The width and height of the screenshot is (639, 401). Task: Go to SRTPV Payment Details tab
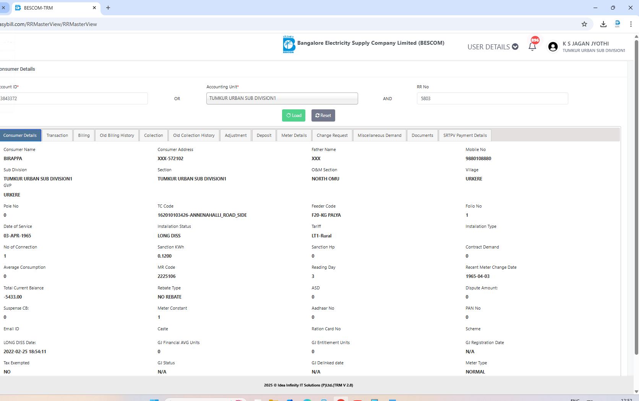click(465, 135)
